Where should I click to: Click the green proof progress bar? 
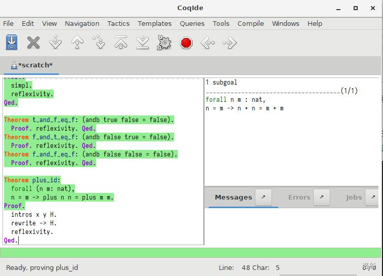(190, 253)
